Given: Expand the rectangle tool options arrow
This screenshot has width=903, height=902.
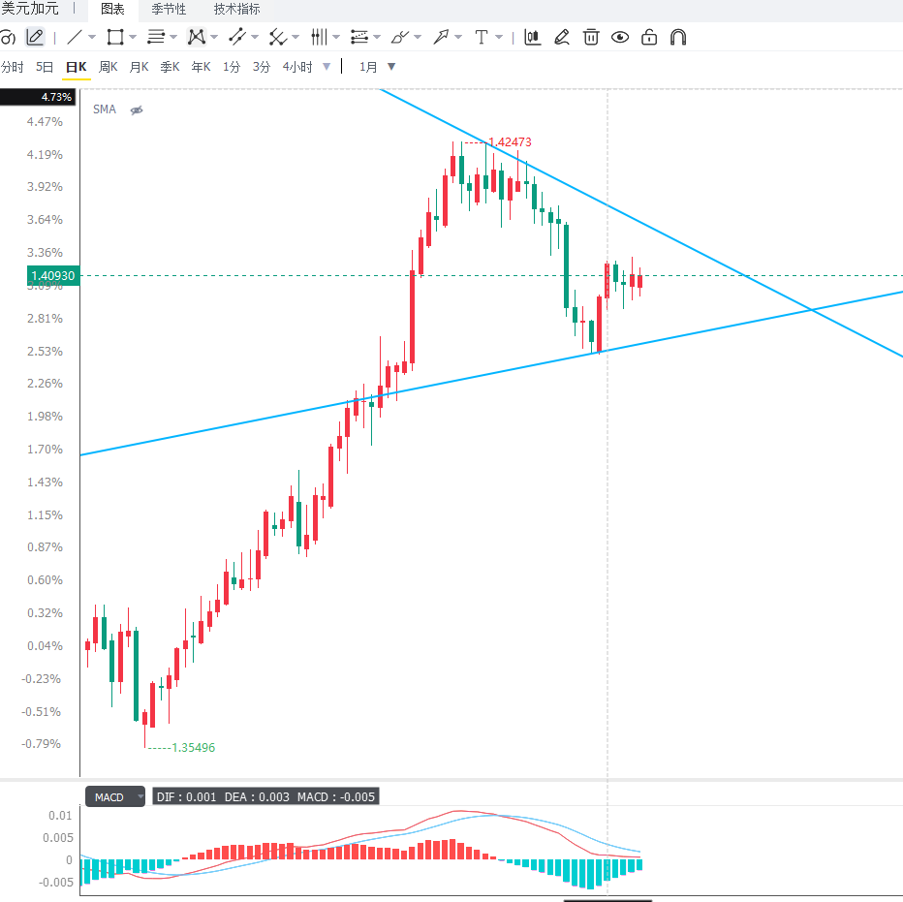Looking at the screenshot, I should click(133, 38).
